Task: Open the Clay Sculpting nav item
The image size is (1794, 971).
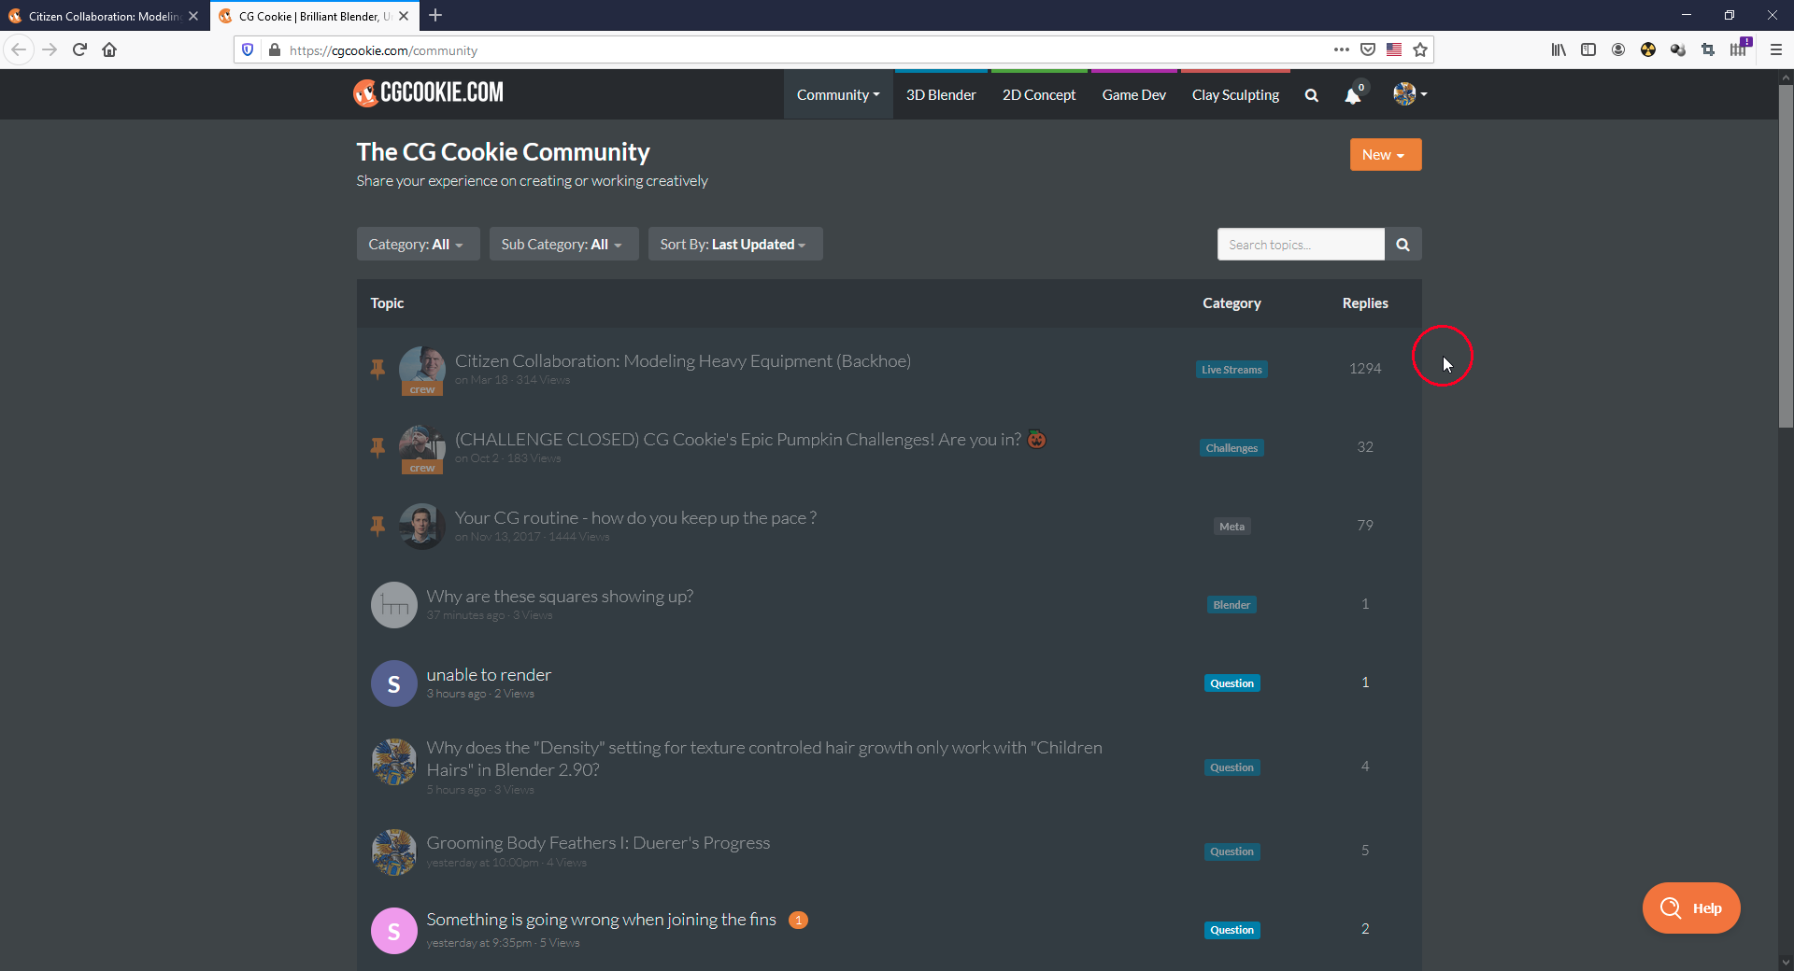Action: 1235,94
